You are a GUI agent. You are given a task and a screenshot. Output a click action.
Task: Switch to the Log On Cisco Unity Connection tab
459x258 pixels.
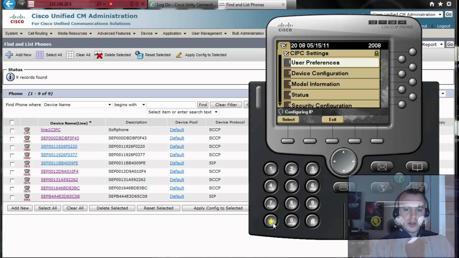183,5
